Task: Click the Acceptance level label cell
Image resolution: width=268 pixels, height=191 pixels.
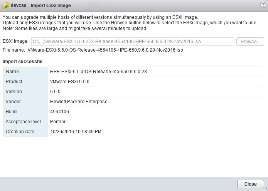Action: 25,122
